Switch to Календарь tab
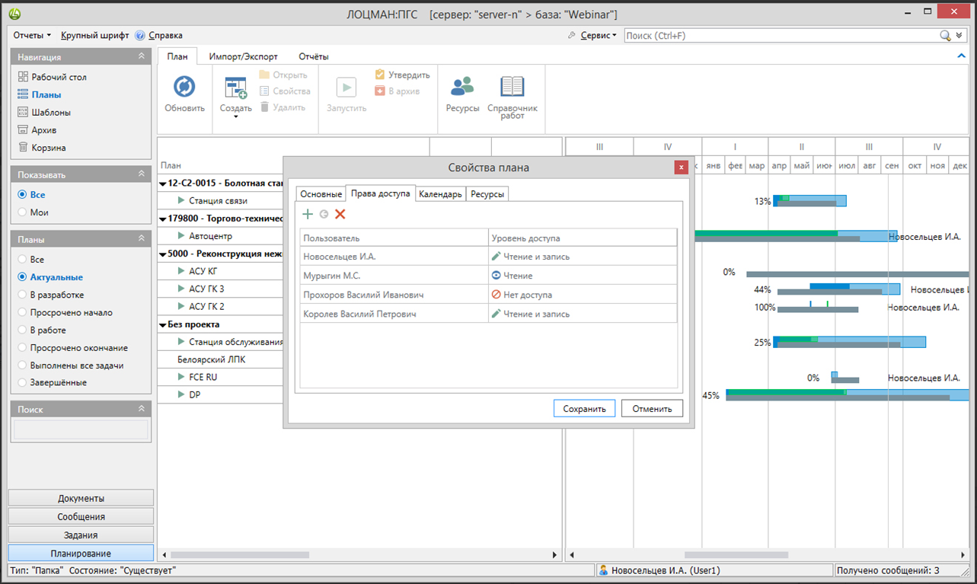The width and height of the screenshot is (977, 584). (440, 194)
